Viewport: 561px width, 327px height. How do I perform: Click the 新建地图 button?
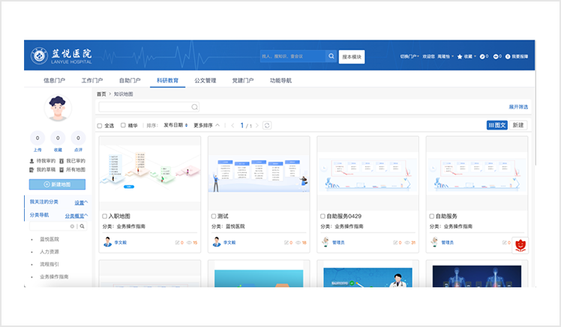(57, 184)
